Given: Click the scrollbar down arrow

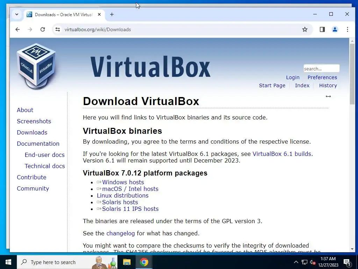Looking at the screenshot, I should [352, 249].
